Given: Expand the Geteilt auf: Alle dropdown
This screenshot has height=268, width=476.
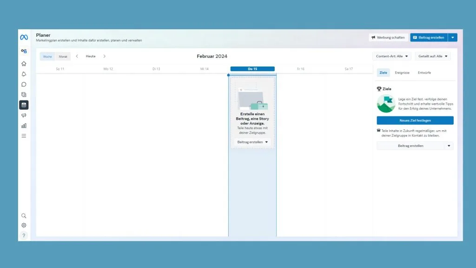Looking at the screenshot, I should [x=432, y=56].
